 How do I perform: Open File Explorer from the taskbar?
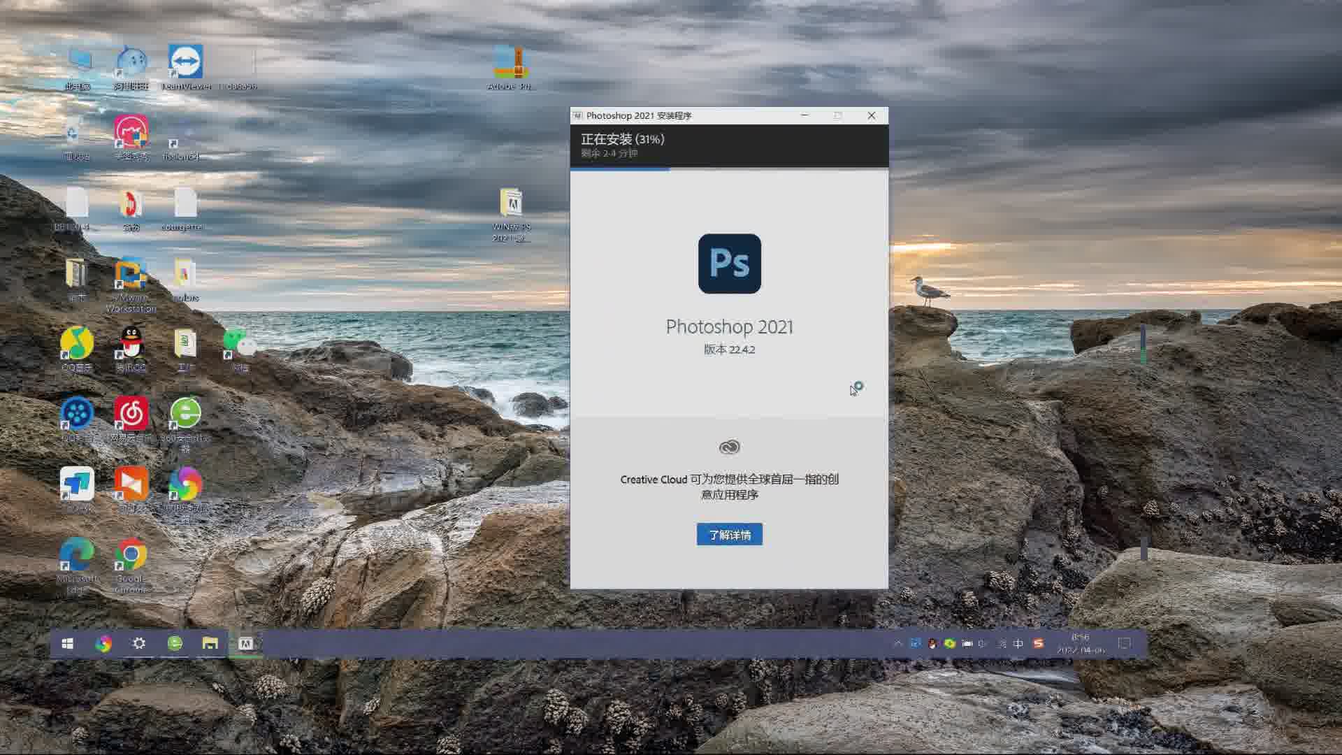[x=210, y=643]
